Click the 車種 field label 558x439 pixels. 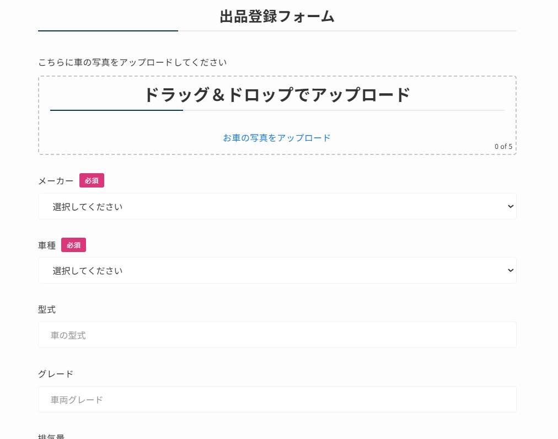(x=47, y=245)
